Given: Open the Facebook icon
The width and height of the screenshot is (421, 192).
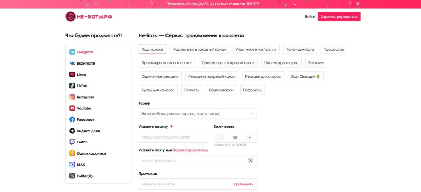Looking at the screenshot, I should (x=72, y=120).
